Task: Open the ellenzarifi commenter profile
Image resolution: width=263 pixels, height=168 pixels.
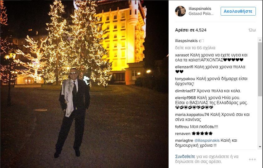Action: pyautogui.click(x=184, y=67)
